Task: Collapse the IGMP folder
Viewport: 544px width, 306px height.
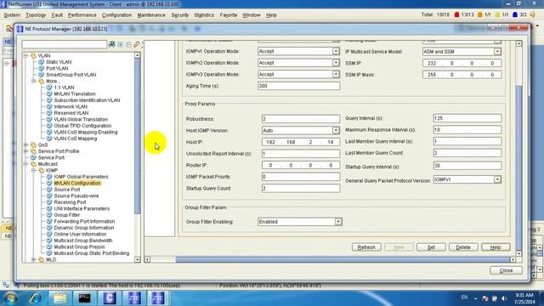Action: point(34,170)
